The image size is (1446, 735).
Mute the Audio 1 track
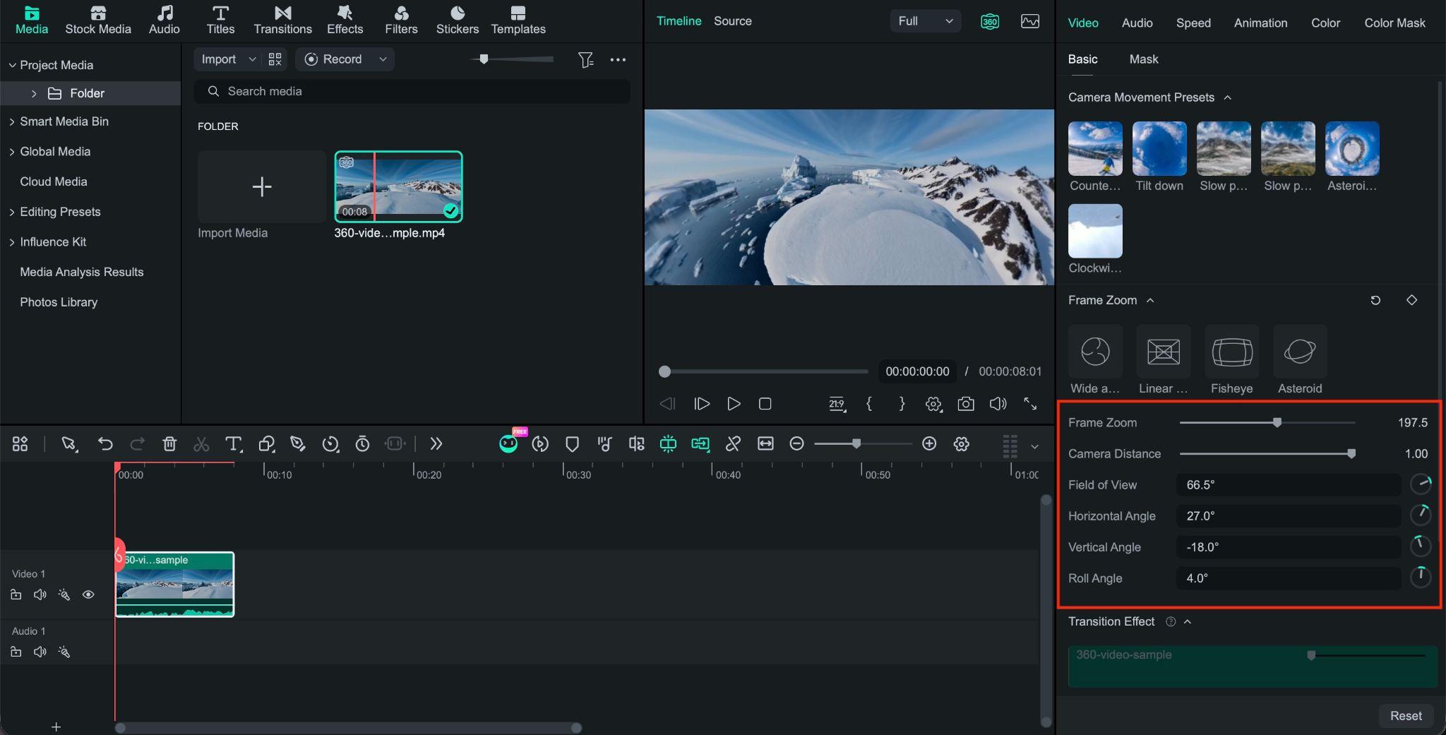(40, 652)
